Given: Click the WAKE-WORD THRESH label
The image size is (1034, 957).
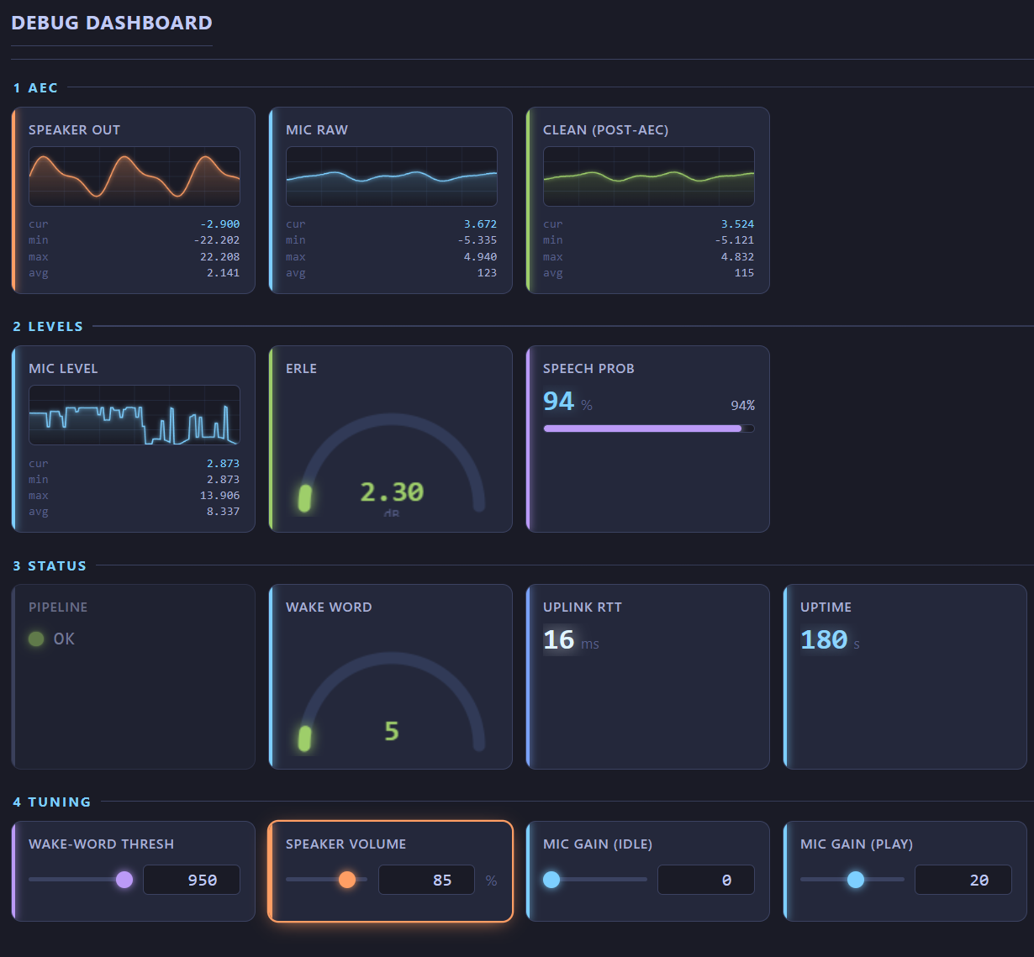Looking at the screenshot, I should coord(102,844).
